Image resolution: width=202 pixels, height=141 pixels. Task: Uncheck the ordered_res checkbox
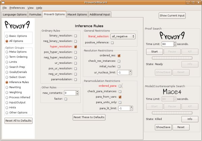pyautogui.click(x=119, y=56)
